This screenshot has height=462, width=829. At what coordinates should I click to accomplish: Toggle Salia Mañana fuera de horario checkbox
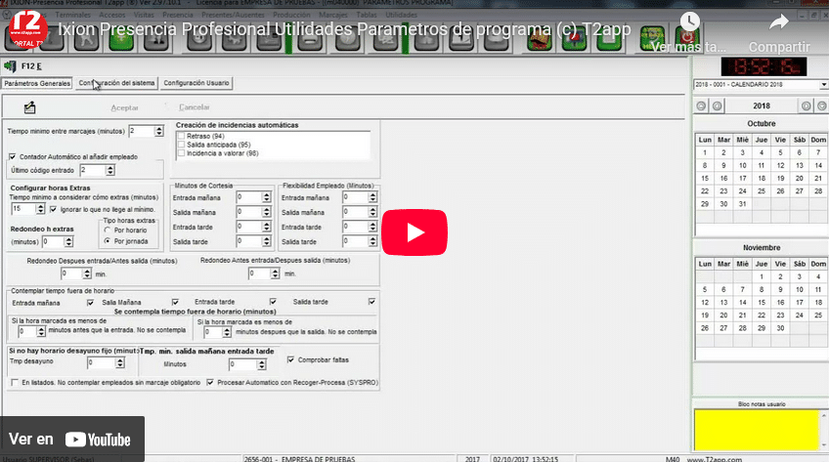(176, 302)
